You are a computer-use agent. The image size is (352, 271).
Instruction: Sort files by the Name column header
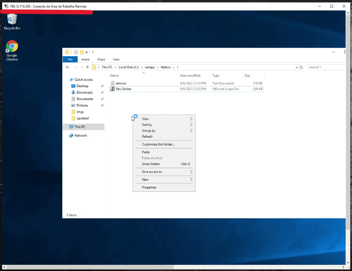[x=144, y=76]
